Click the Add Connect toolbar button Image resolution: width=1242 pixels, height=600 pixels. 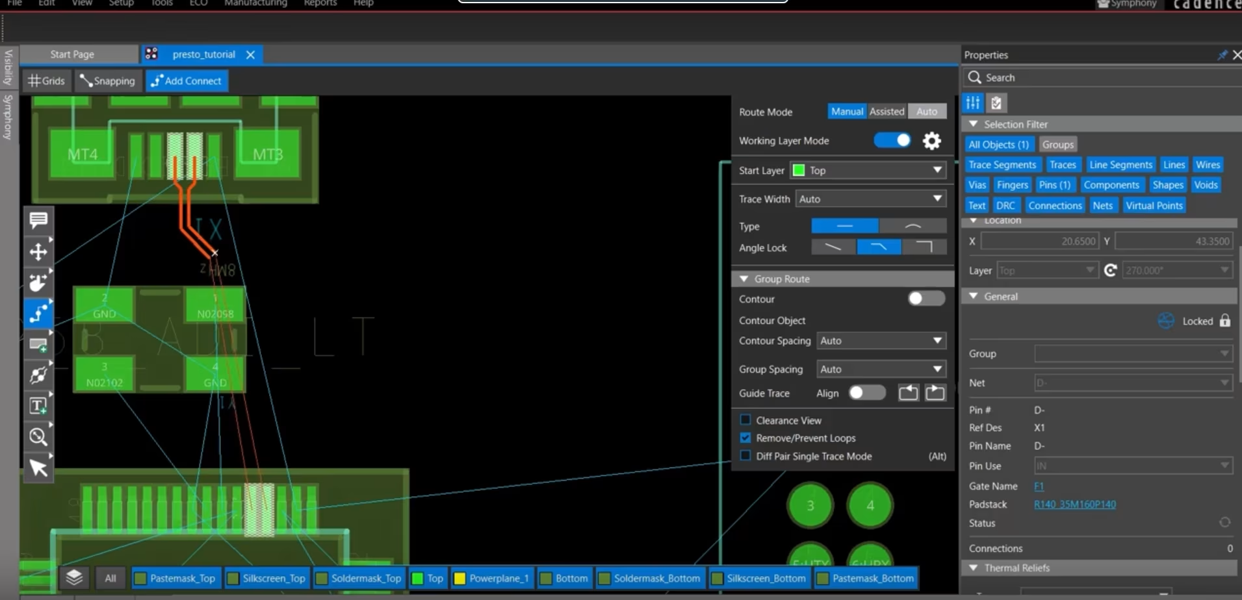(x=187, y=81)
